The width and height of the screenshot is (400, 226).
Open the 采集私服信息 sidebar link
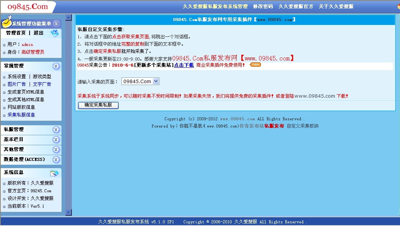click(21, 115)
